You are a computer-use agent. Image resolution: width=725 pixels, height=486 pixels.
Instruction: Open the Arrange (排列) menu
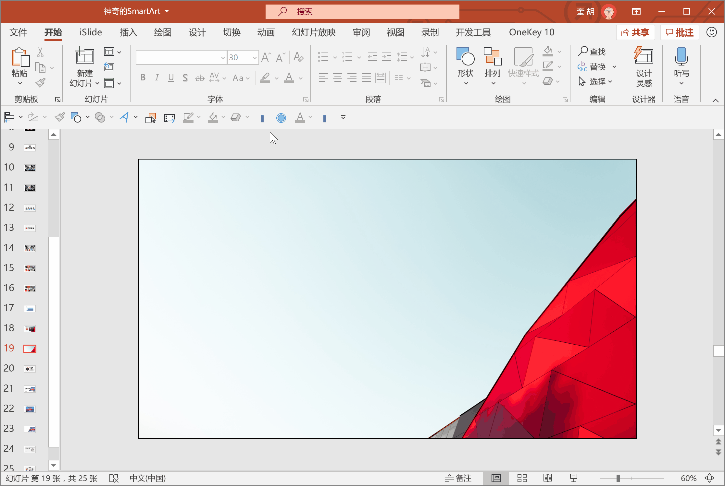coord(493,66)
